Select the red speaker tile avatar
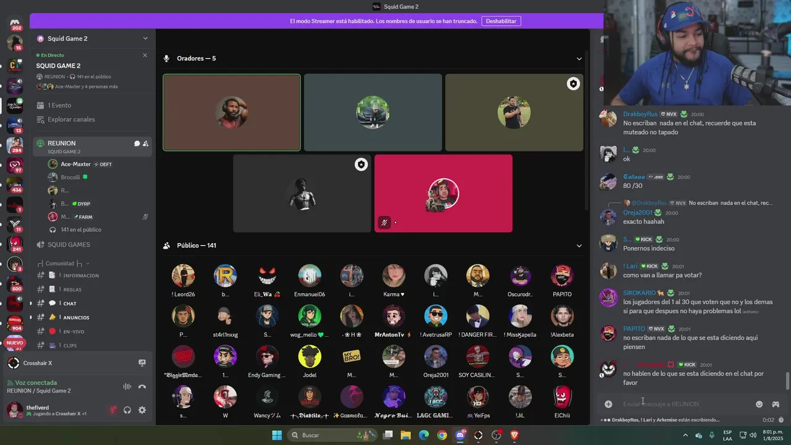Screen dimensions: 791x445 tap(443, 194)
